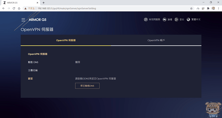Select the 關閉 status value

(78, 62)
